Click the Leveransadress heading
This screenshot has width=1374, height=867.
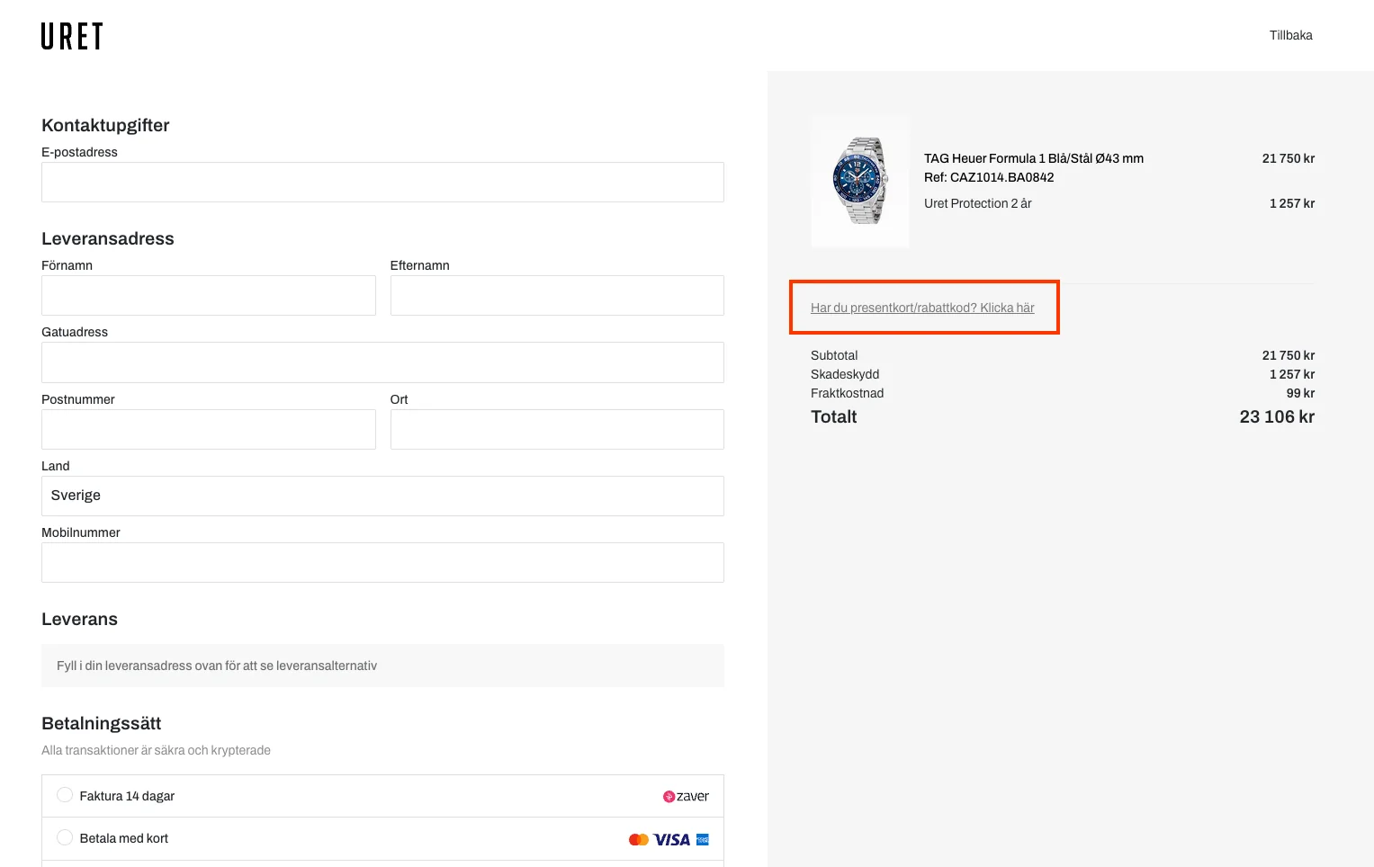tap(108, 238)
